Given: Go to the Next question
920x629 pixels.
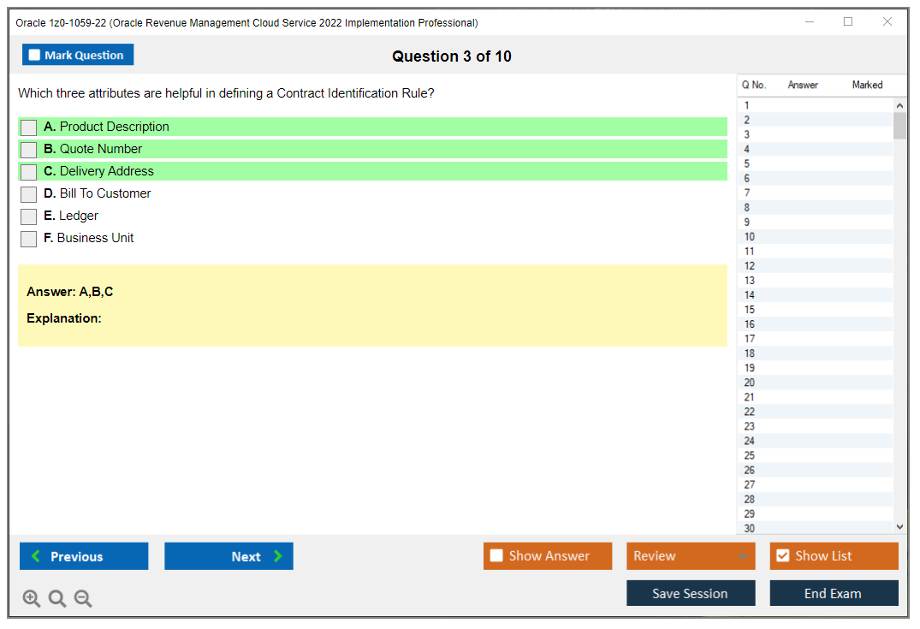Looking at the screenshot, I should pyautogui.click(x=229, y=556).
